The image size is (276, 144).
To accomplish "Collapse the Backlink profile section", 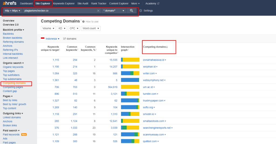I will tap(13, 30).
